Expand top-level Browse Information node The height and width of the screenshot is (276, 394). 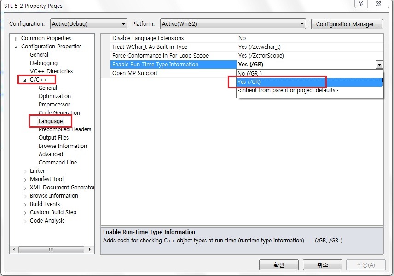[x=25, y=196]
